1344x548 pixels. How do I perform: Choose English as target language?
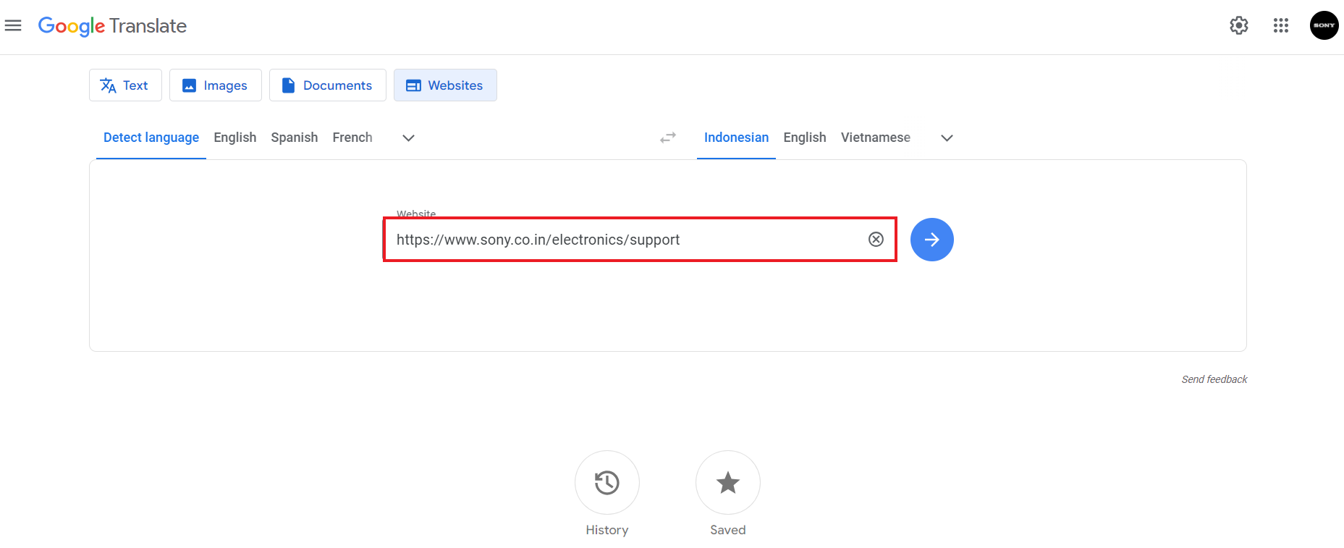804,138
